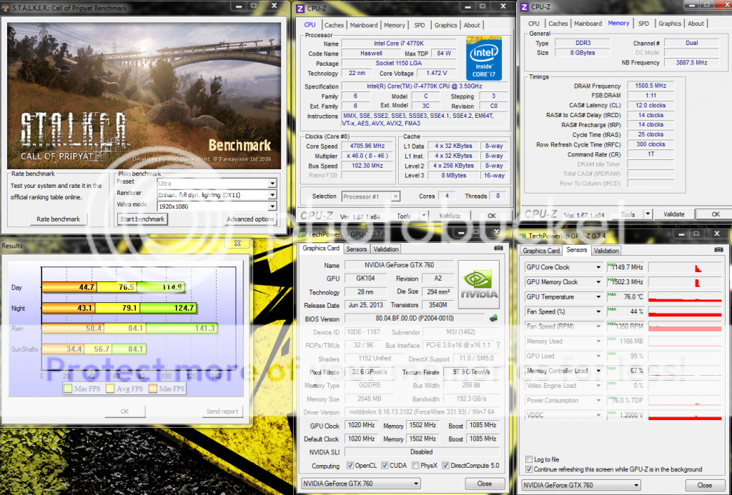Image resolution: width=732 pixels, height=495 pixels.
Task: Click the BIOS save chip icon in GPU-Z
Action: click(x=493, y=319)
